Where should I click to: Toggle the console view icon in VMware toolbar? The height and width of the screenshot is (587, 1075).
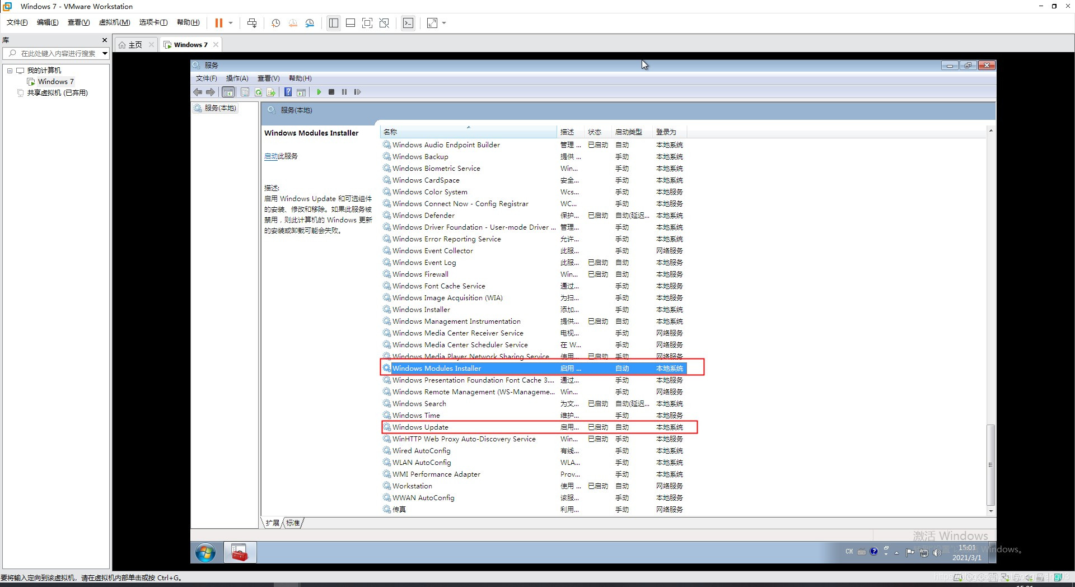tap(408, 23)
